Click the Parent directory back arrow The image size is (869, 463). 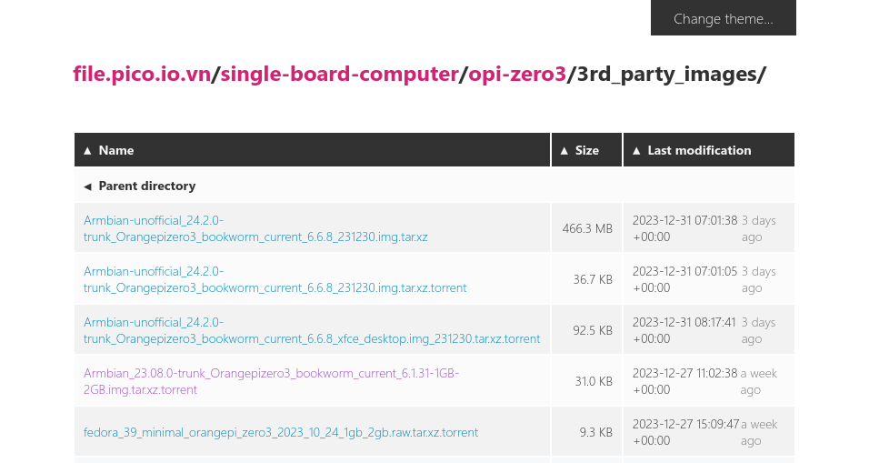point(88,186)
